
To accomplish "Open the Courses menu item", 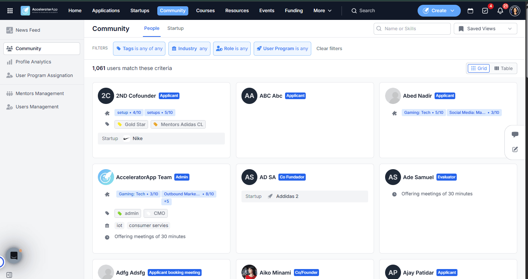I will click(x=205, y=11).
